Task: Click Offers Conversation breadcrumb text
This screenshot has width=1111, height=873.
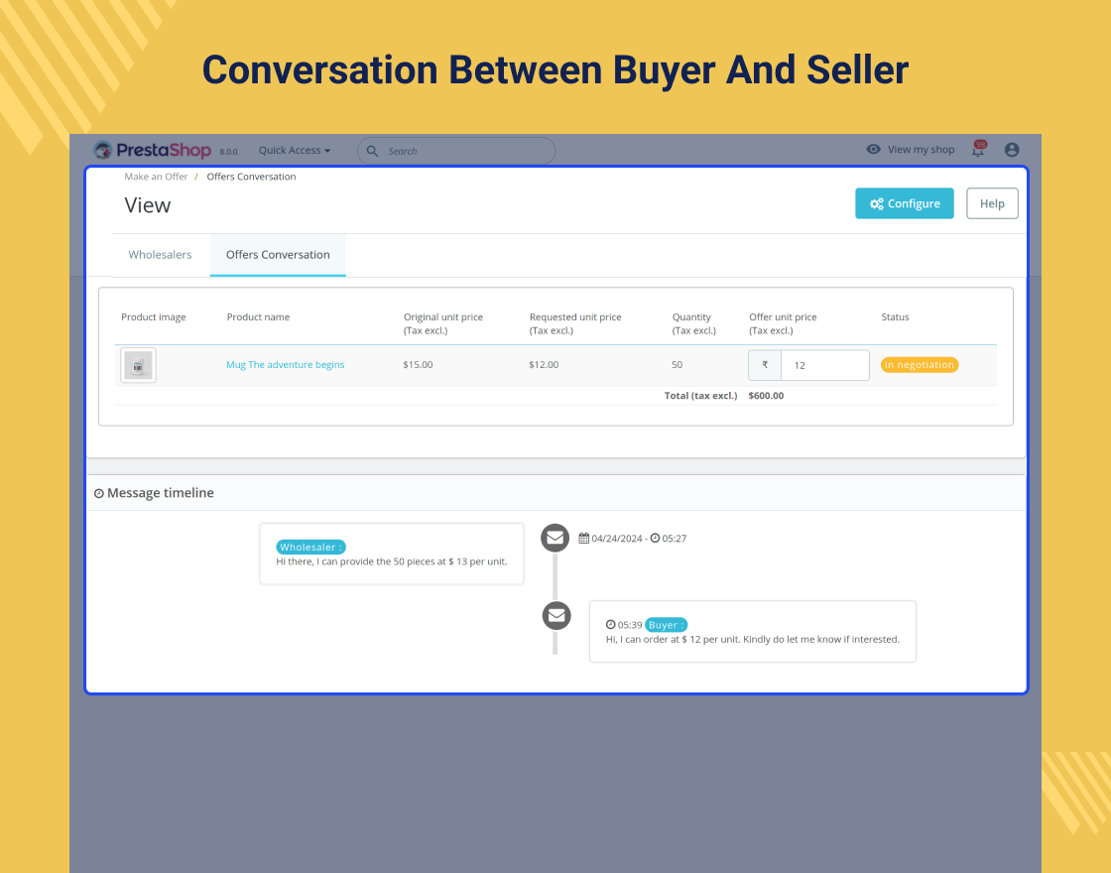Action: point(252,177)
